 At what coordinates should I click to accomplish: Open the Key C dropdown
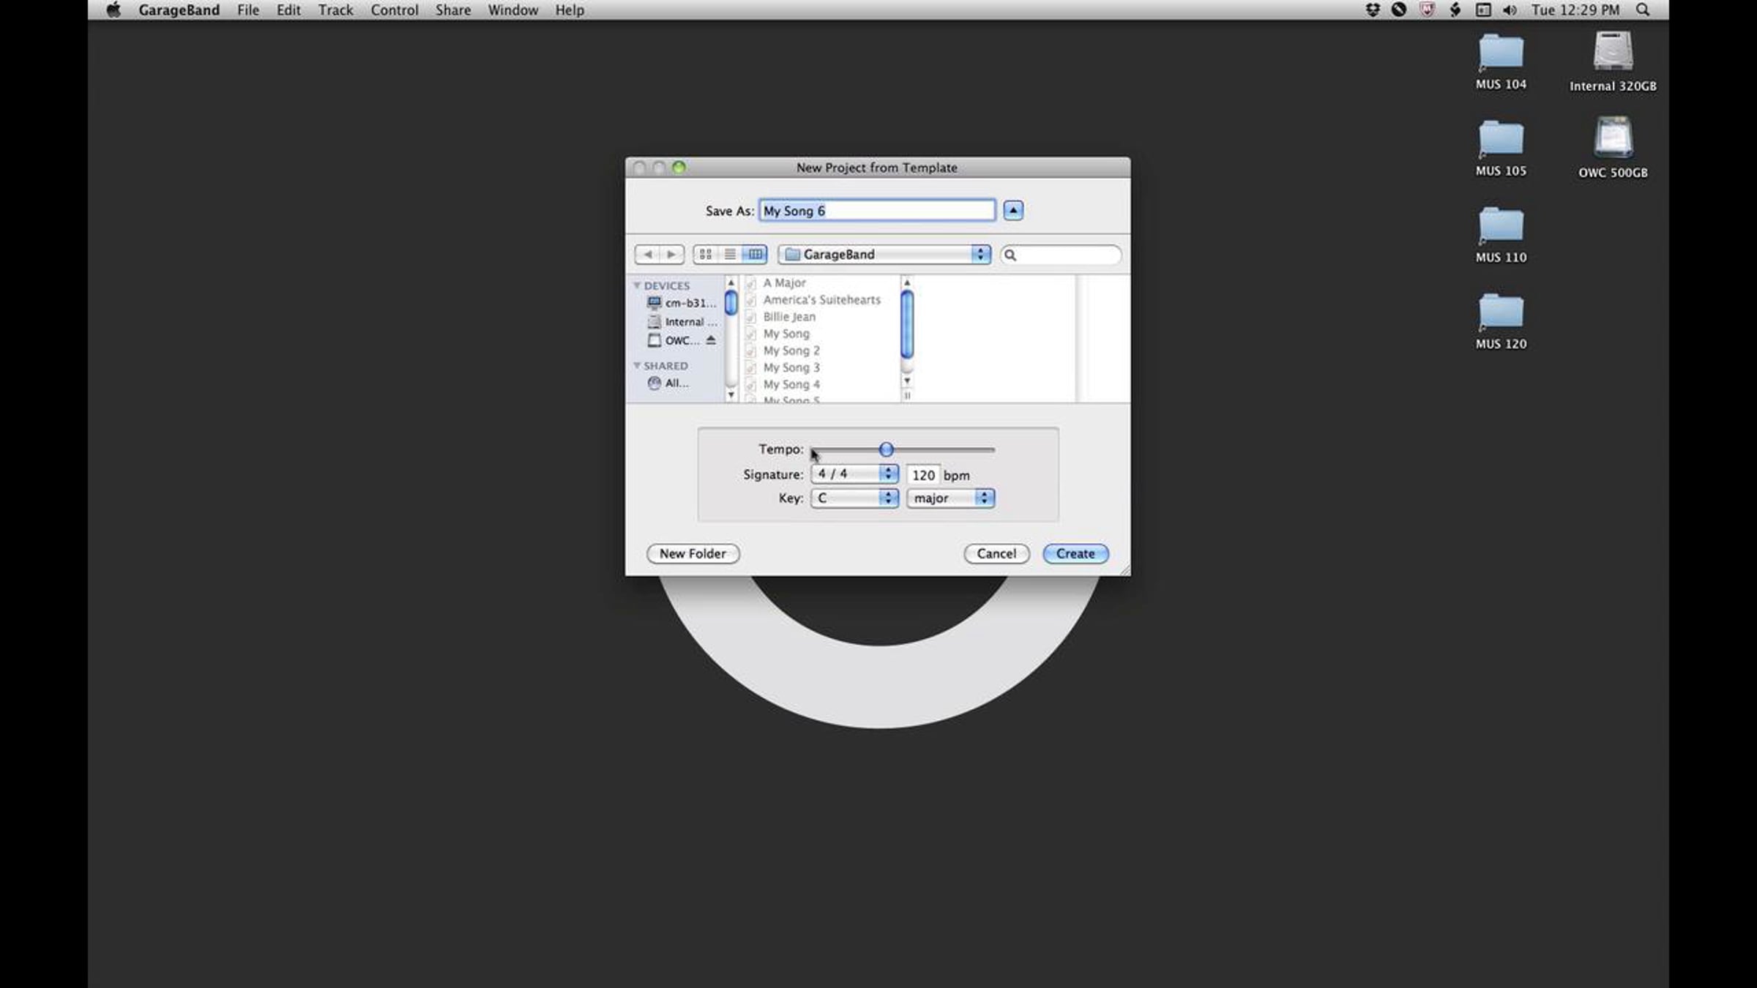pyautogui.click(x=854, y=498)
